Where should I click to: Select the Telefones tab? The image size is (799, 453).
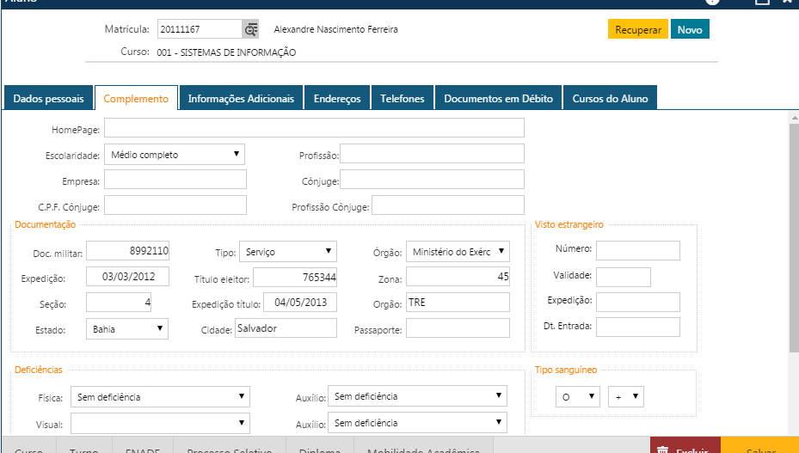coord(403,99)
